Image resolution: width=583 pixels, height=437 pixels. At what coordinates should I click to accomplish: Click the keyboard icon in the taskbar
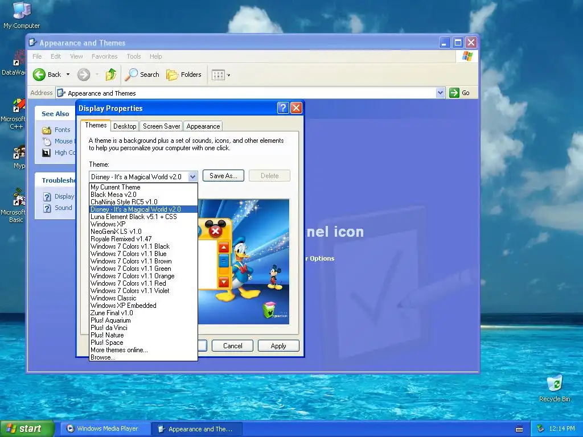pyautogui.click(x=519, y=429)
